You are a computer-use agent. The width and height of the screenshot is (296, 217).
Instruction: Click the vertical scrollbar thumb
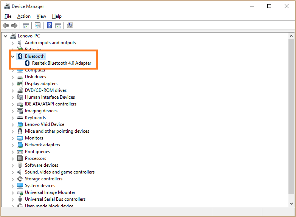click(x=291, y=116)
